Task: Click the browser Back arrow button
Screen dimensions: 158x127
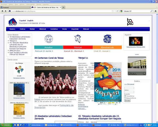Action: (x=3, y=11)
